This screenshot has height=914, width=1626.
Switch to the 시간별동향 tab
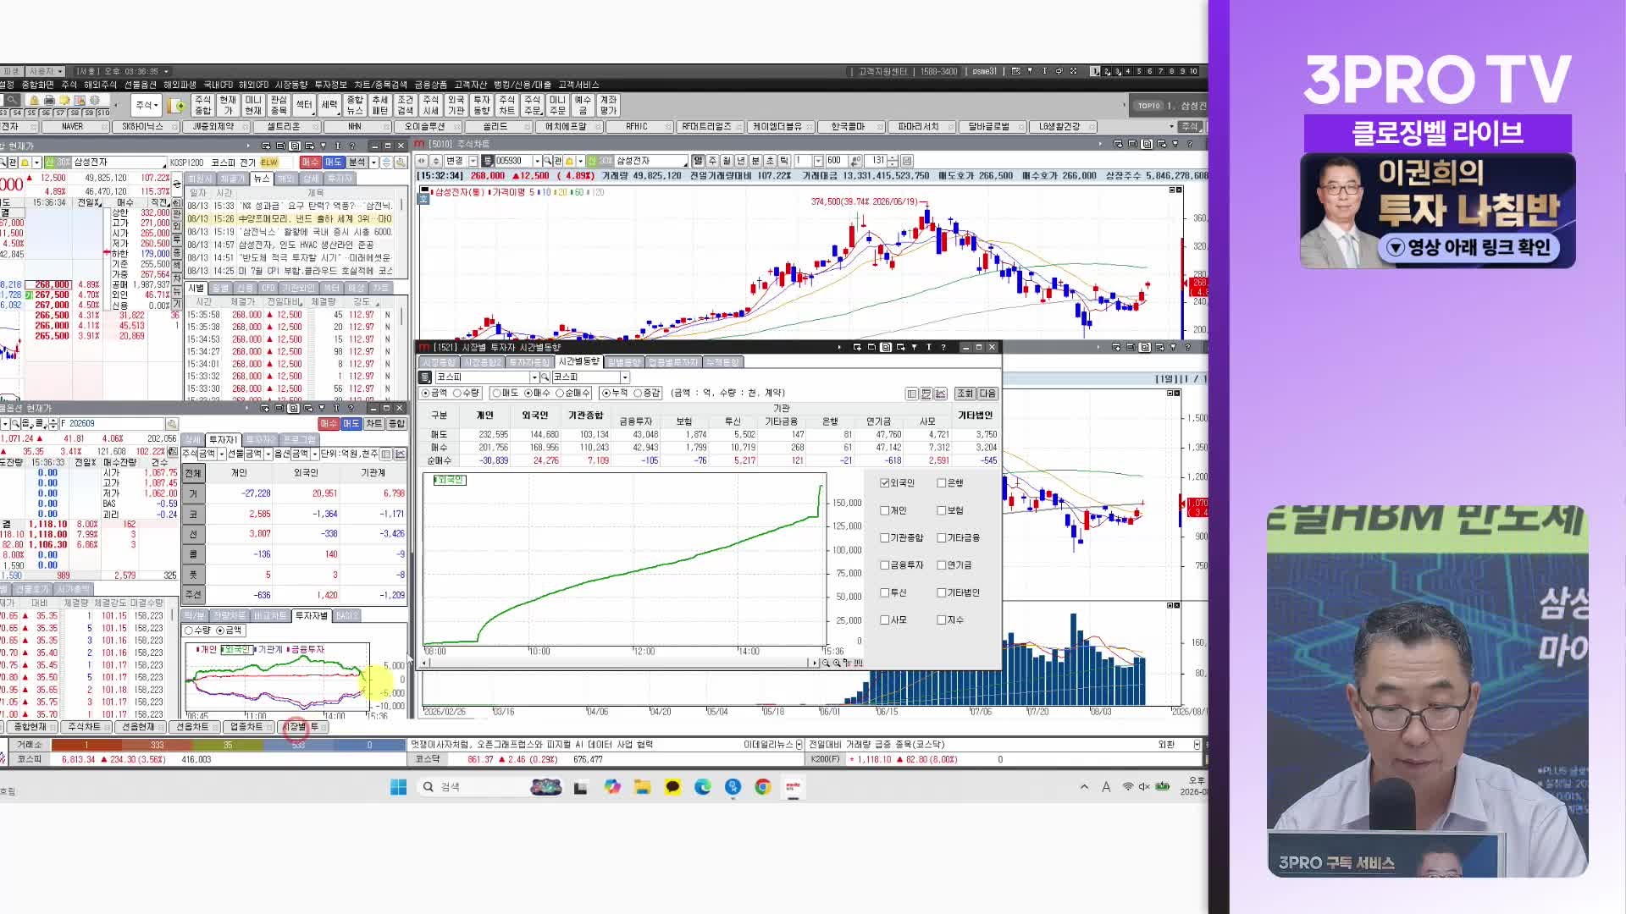point(578,362)
